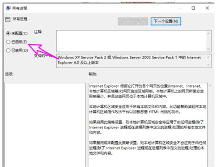This screenshot has height=167, width=224.
Task: Click the 所有进程 title bar icon
Action: 8,8
